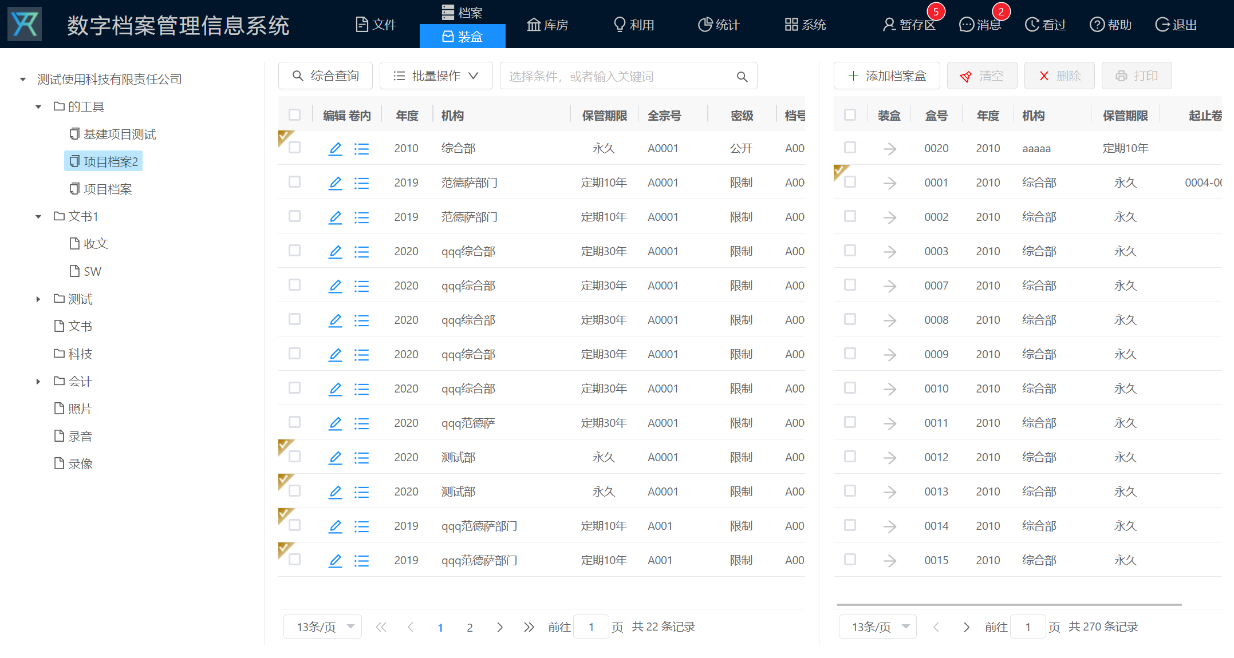The width and height of the screenshot is (1234, 658).
Task: Go to next page arrow in left table
Action: click(x=500, y=627)
